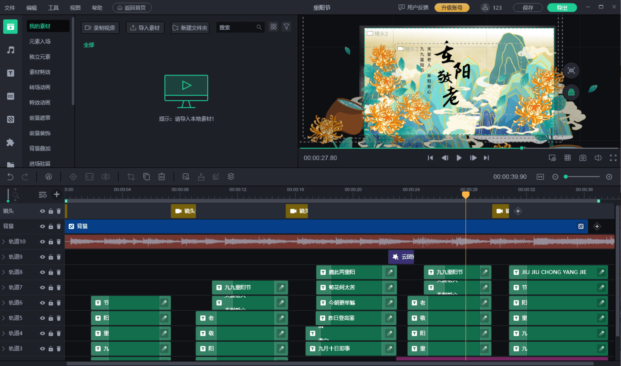Open the puzzle-piece plugins sidebar icon

pyautogui.click(x=10, y=142)
